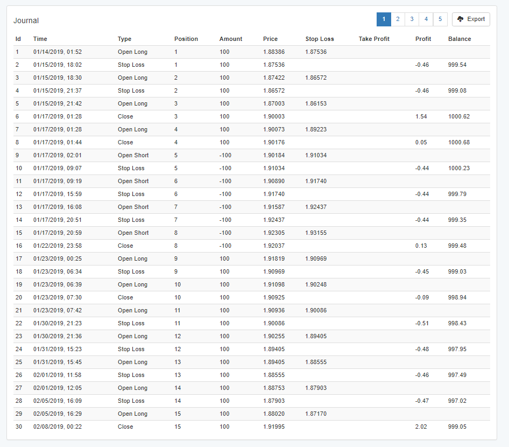Viewport: 509px width, 447px height.
Task: Select stop loss value 1.86153
Action: [316, 103]
